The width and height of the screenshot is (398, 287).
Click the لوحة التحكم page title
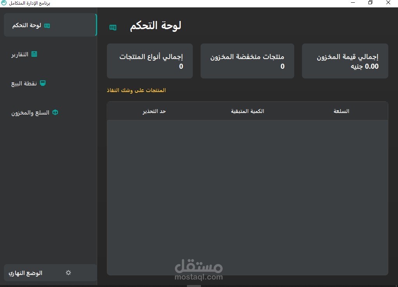pyautogui.click(x=155, y=26)
